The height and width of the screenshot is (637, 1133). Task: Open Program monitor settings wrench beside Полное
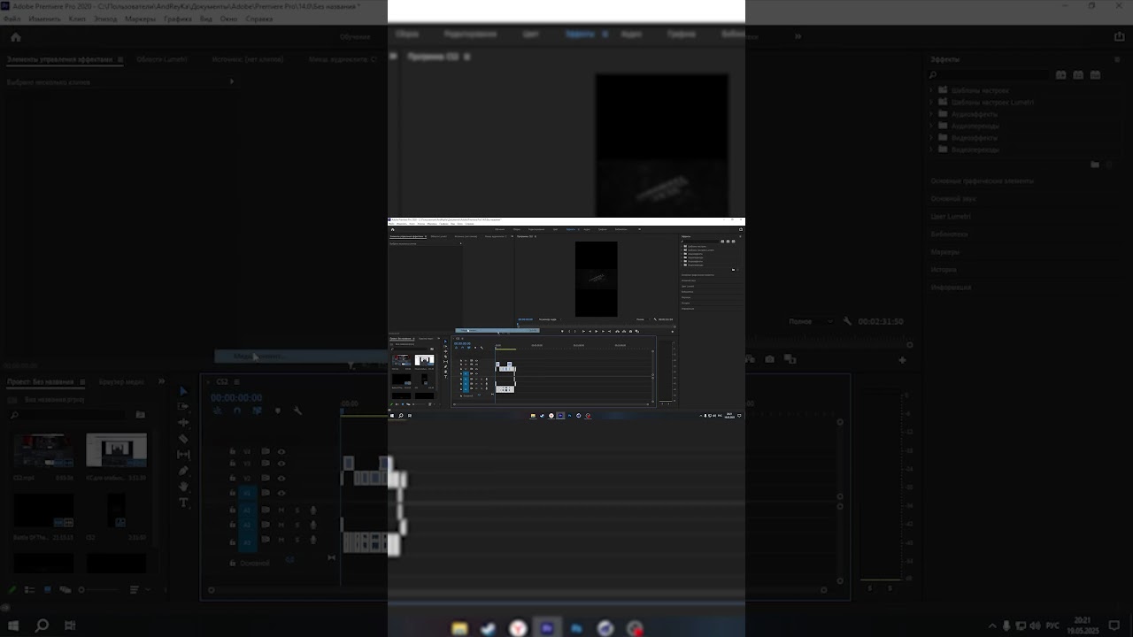coord(847,322)
